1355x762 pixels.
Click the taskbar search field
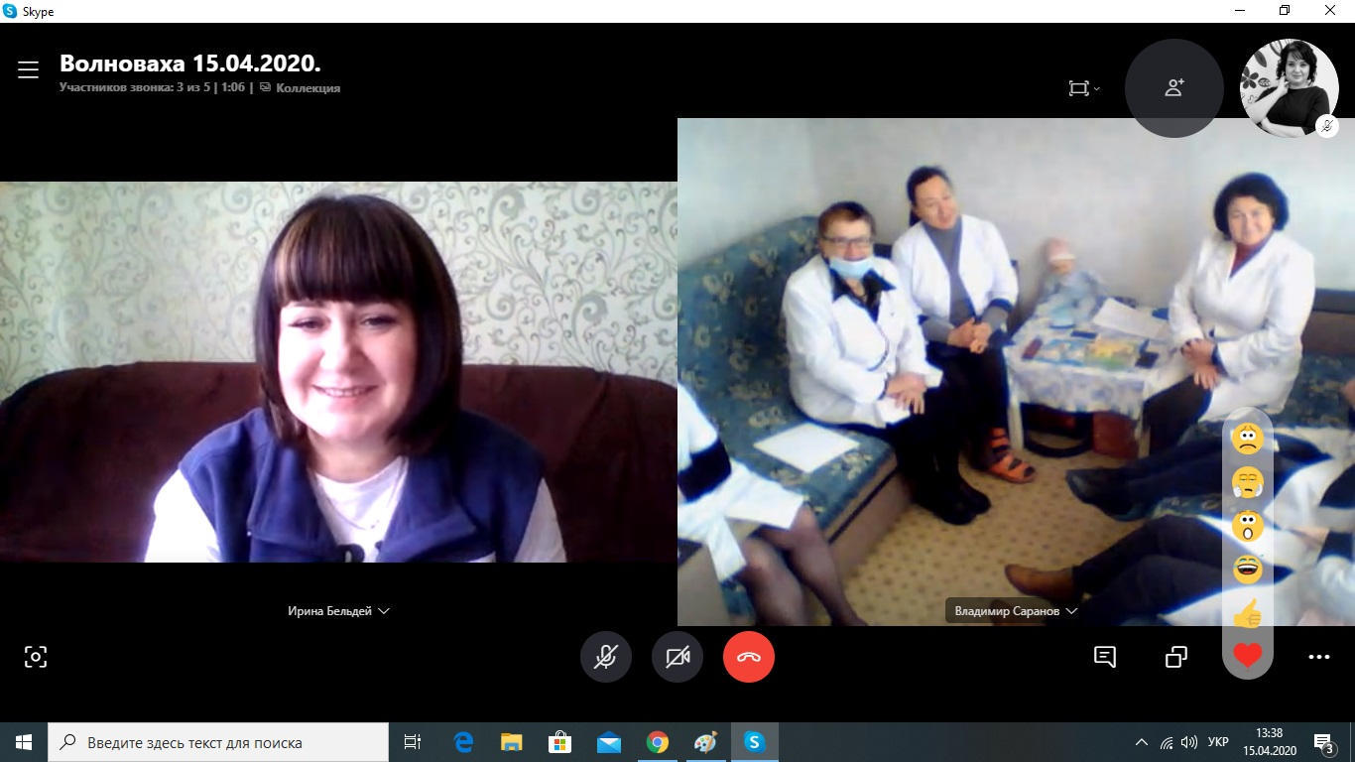[x=218, y=742]
